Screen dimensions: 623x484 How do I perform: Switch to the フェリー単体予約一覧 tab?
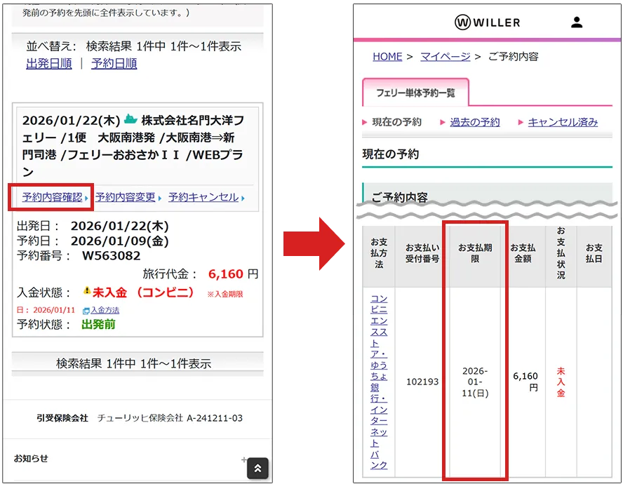coord(415,91)
